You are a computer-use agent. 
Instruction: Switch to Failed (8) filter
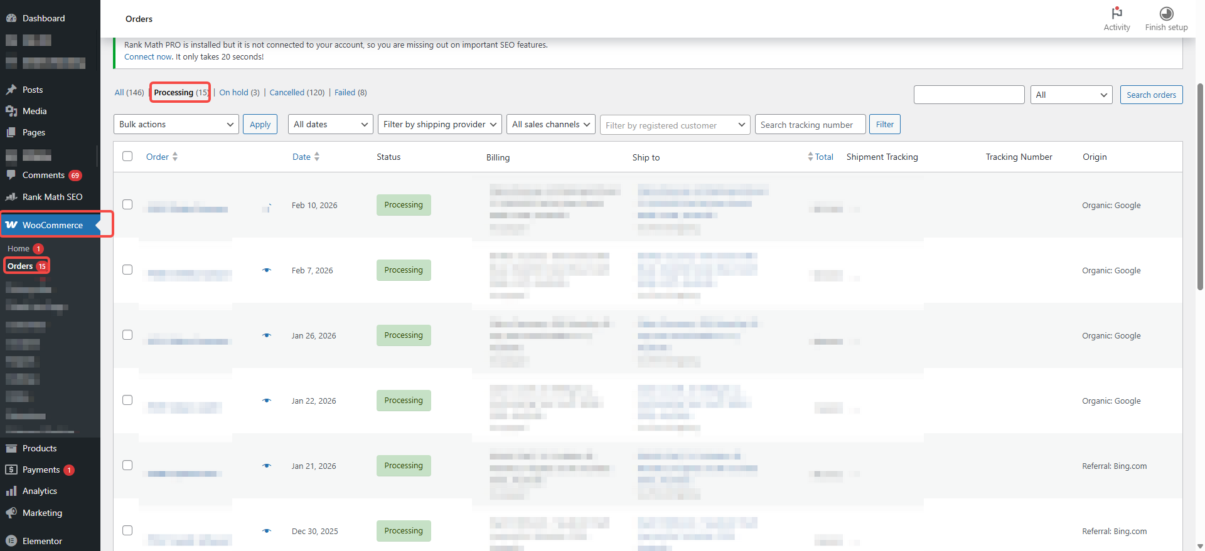350,92
